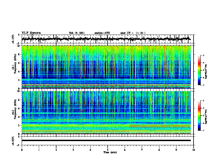This screenshot has width=218, height=168.
Task: Click the "Time (min)" x-axis label
Action: point(110,152)
